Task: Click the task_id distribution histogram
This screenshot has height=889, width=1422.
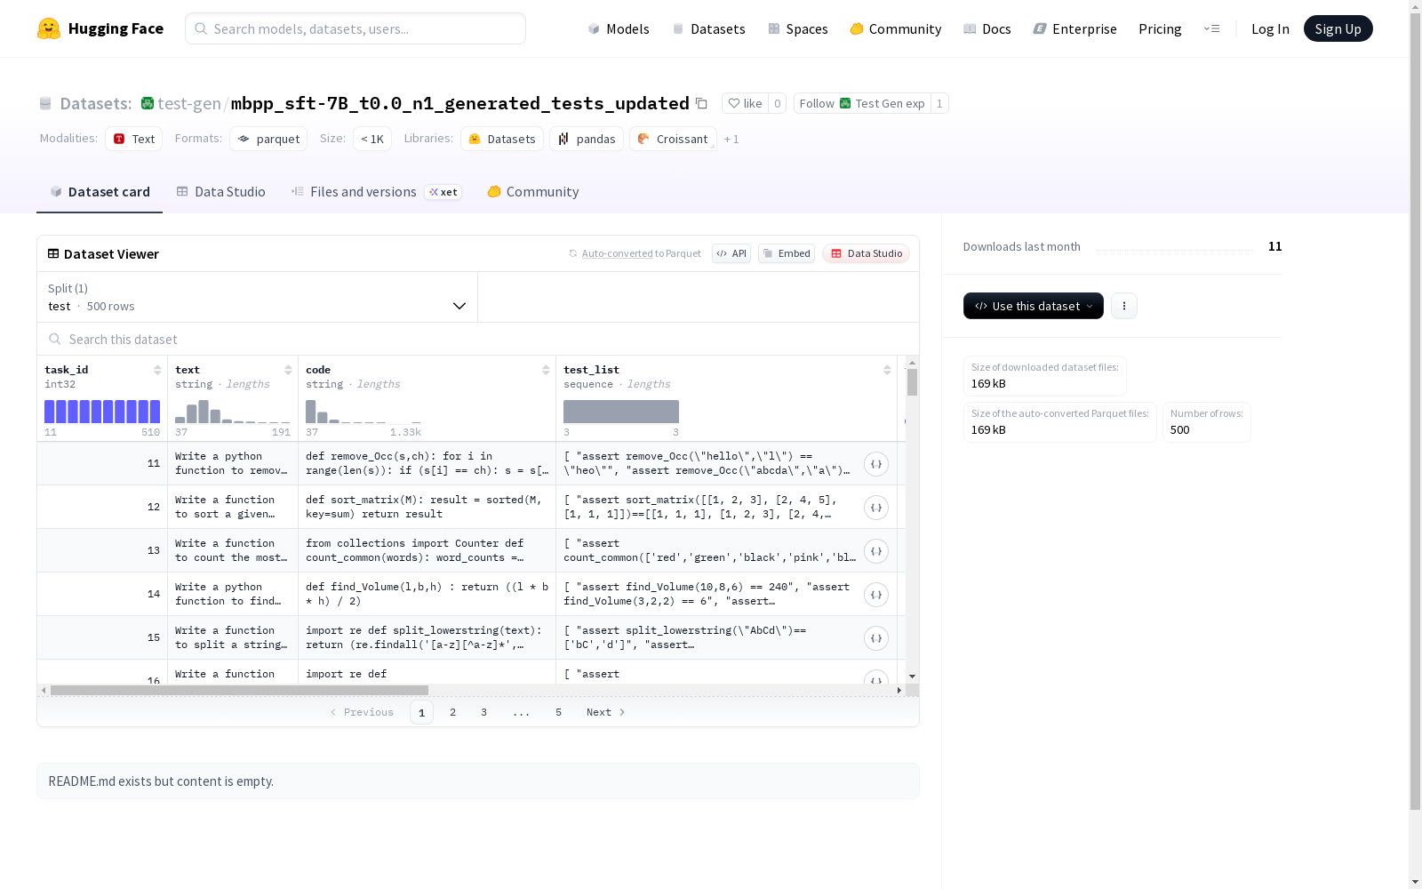Action: [102, 412]
